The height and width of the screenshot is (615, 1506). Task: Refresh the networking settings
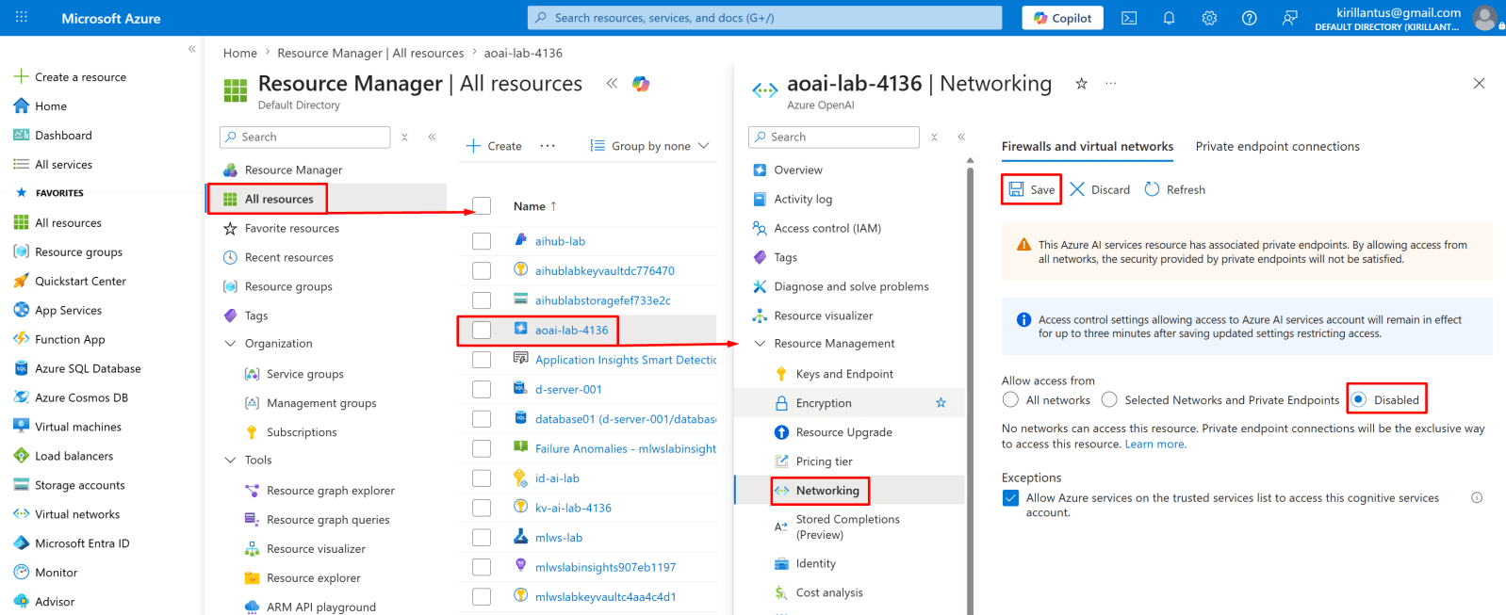[x=1175, y=189]
